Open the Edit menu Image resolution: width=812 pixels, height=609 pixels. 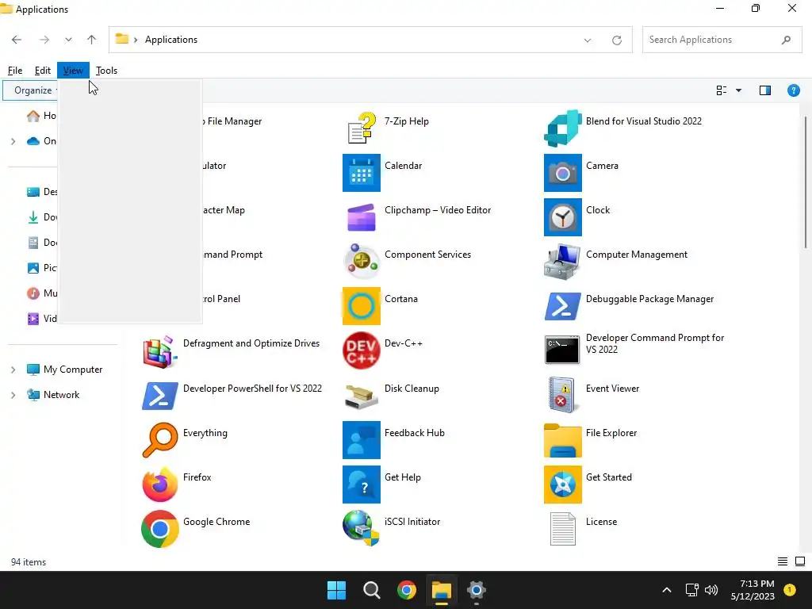[x=43, y=71]
